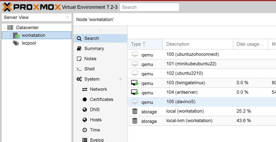
Task: Click the Datacenter server icon
Action: pos(10,27)
